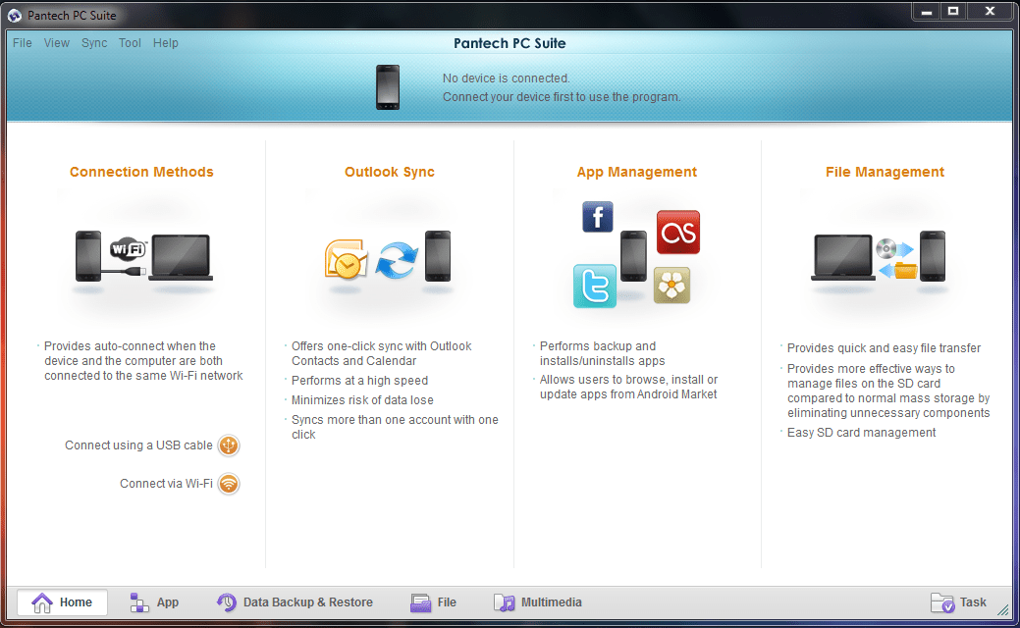
Task: Open the Tool menu
Action: [130, 43]
